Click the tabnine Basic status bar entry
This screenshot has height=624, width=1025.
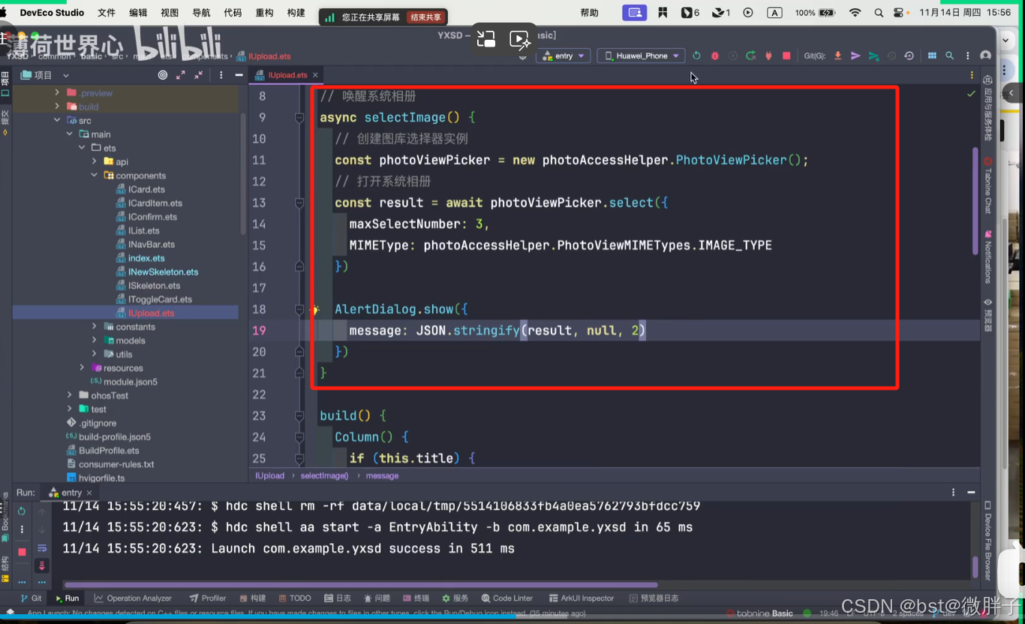pos(759,613)
